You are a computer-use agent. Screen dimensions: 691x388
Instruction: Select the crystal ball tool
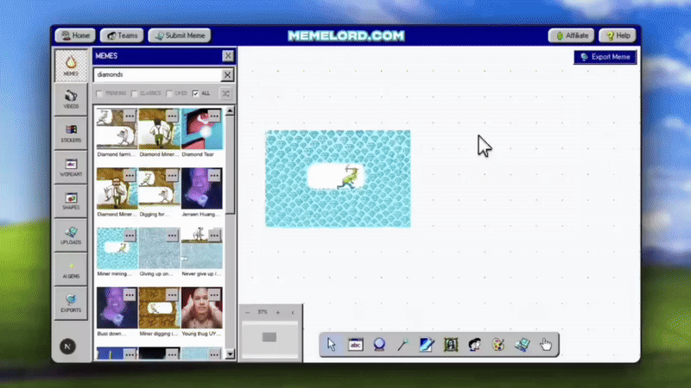coord(379,344)
